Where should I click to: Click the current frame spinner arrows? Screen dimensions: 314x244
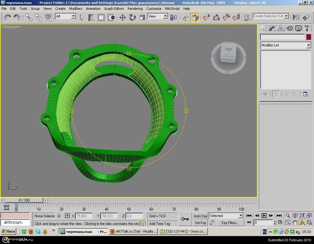coord(275,222)
